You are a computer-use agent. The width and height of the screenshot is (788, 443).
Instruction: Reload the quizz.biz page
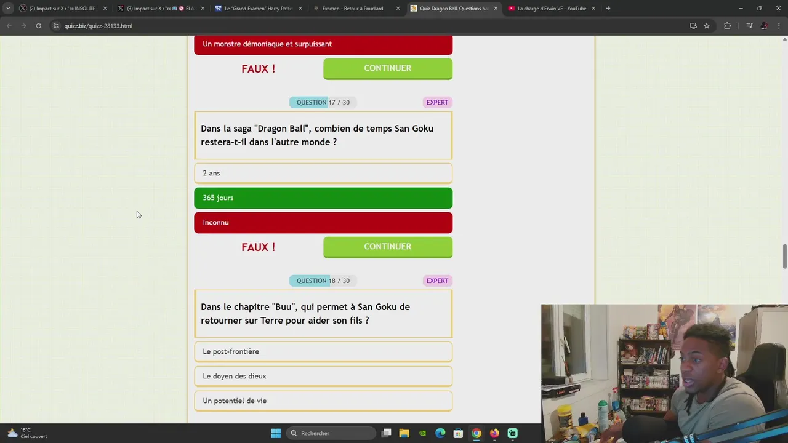pyautogui.click(x=38, y=26)
